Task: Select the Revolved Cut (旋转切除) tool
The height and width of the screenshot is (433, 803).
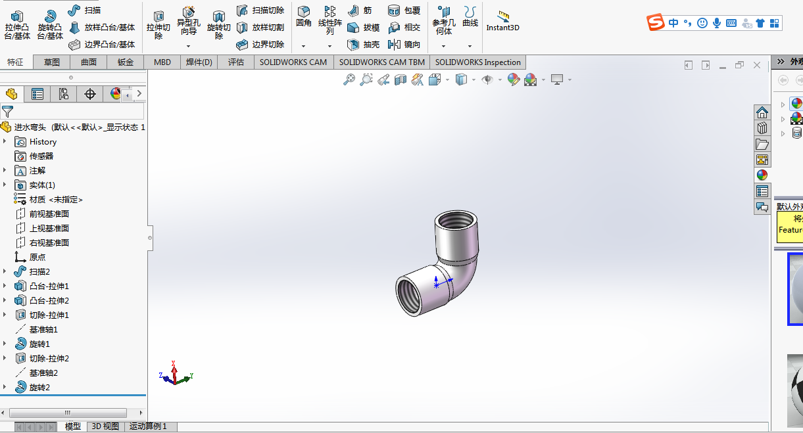Action: coord(219,24)
